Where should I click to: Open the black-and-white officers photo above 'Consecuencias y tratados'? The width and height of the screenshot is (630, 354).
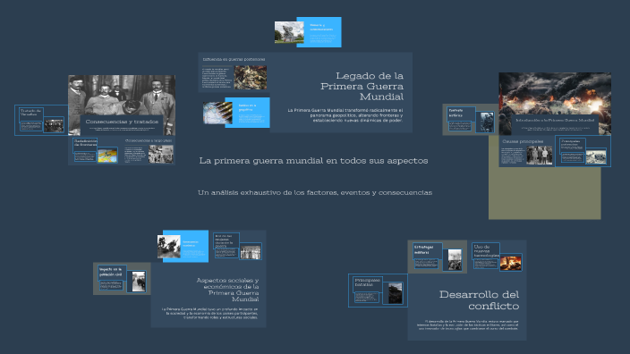coord(122,95)
